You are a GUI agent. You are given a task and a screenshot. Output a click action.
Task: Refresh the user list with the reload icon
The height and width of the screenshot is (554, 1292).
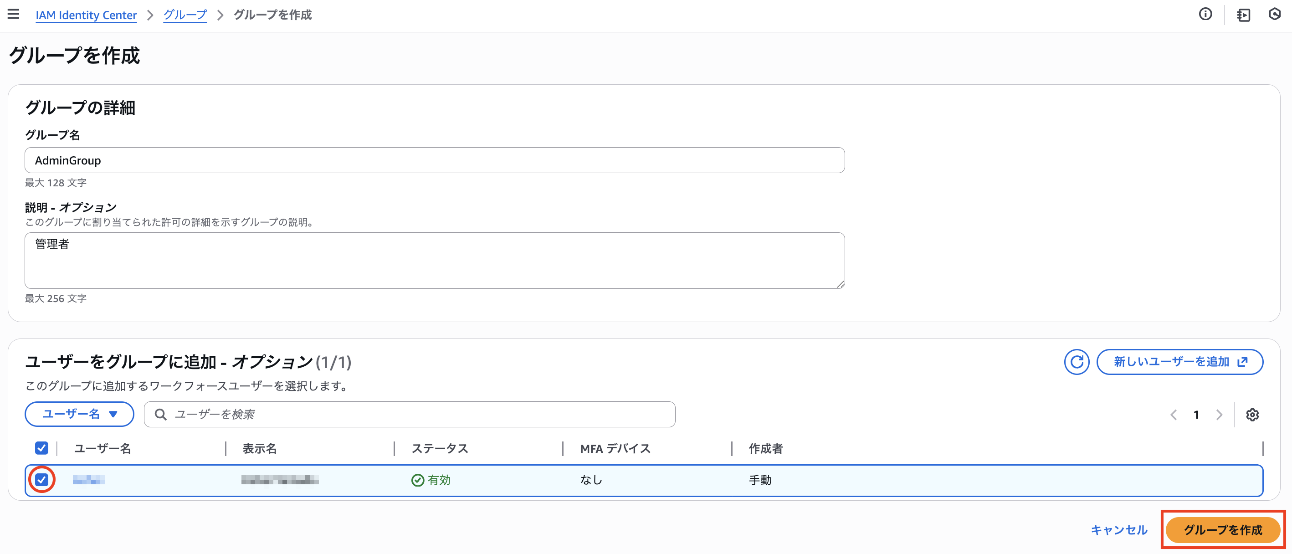(x=1077, y=361)
